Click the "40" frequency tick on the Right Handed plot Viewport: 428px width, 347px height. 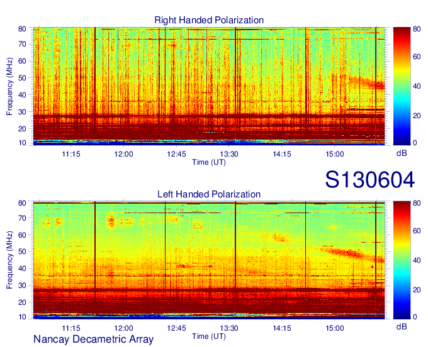(x=22, y=95)
